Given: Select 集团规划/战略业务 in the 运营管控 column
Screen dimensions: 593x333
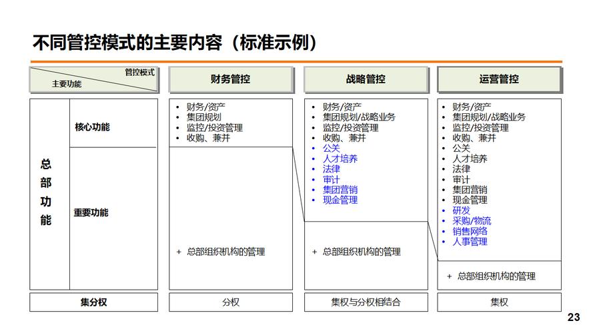Looking at the screenshot, I should click(489, 117).
